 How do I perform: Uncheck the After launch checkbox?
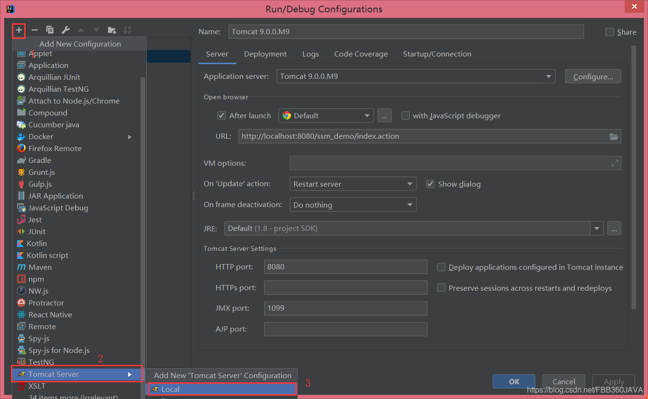[x=221, y=115]
